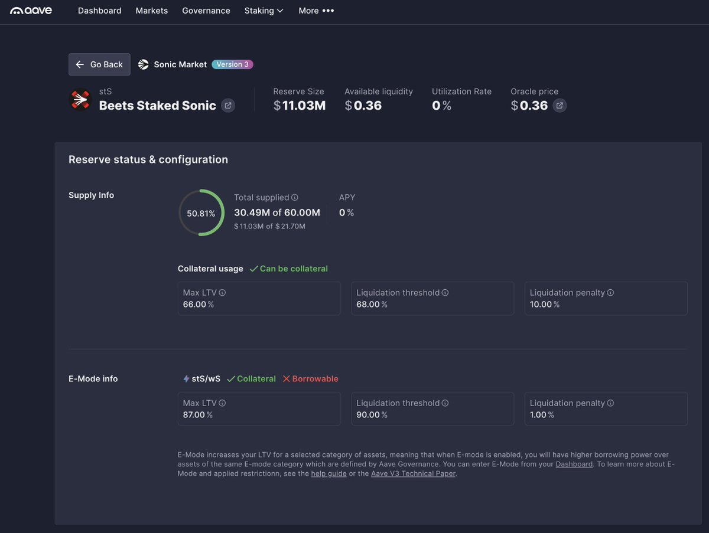Click the Reserve status & configuration heading
Image resolution: width=709 pixels, height=533 pixels.
(x=148, y=159)
